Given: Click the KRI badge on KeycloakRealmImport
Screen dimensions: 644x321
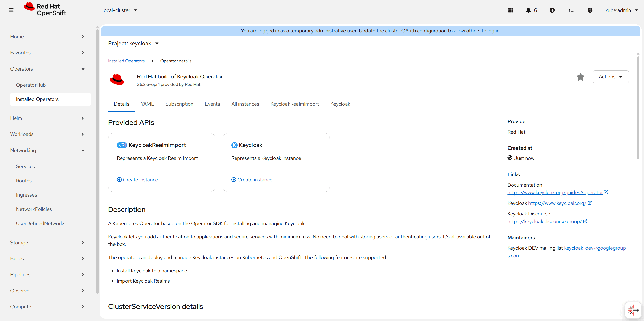Looking at the screenshot, I should pos(122,145).
